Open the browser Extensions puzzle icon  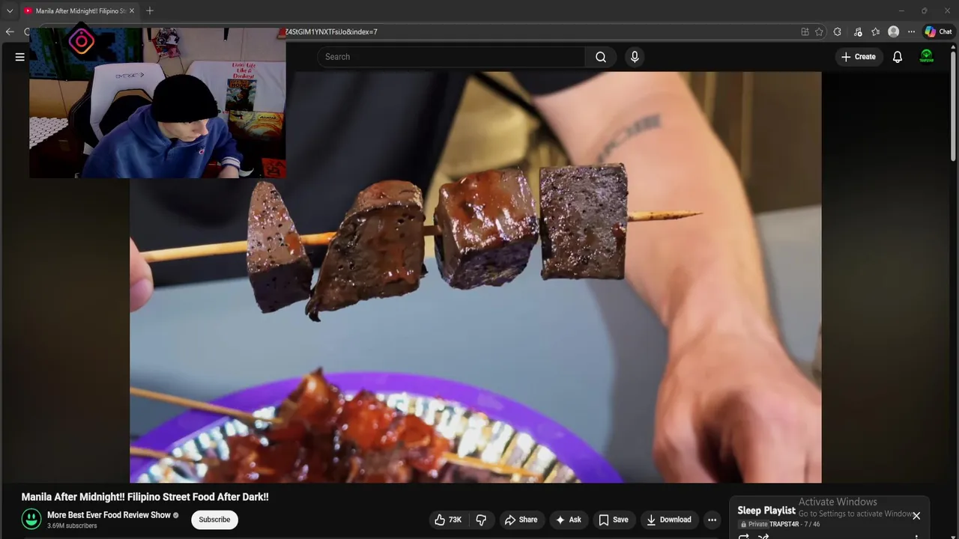tap(838, 31)
